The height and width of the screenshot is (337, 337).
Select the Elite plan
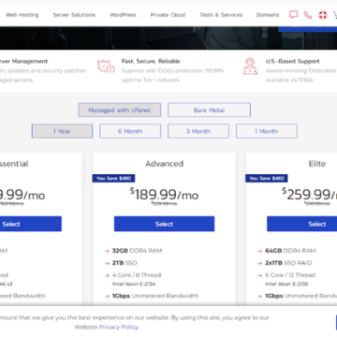click(x=302, y=224)
